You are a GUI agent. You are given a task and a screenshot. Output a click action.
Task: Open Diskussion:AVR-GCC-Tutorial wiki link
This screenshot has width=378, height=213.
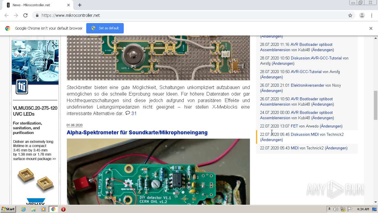[316, 58]
